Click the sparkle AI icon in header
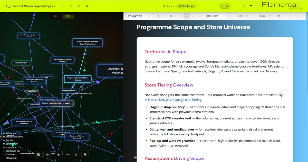Screen dimensions: 308x162 [244, 6]
